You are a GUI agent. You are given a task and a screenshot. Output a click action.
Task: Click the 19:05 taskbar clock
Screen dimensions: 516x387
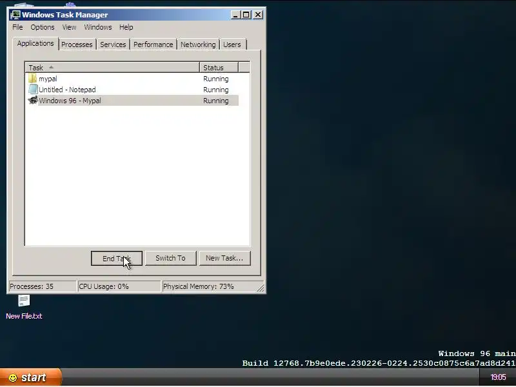pyautogui.click(x=498, y=377)
